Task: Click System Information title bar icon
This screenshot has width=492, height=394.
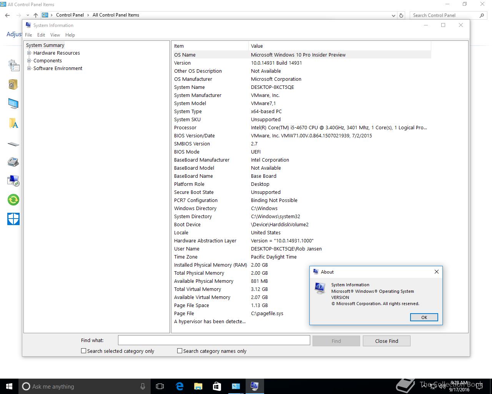Action: pos(28,25)
